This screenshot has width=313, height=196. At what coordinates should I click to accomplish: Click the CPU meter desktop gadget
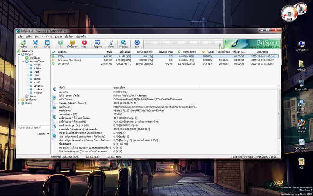[290, 14]
